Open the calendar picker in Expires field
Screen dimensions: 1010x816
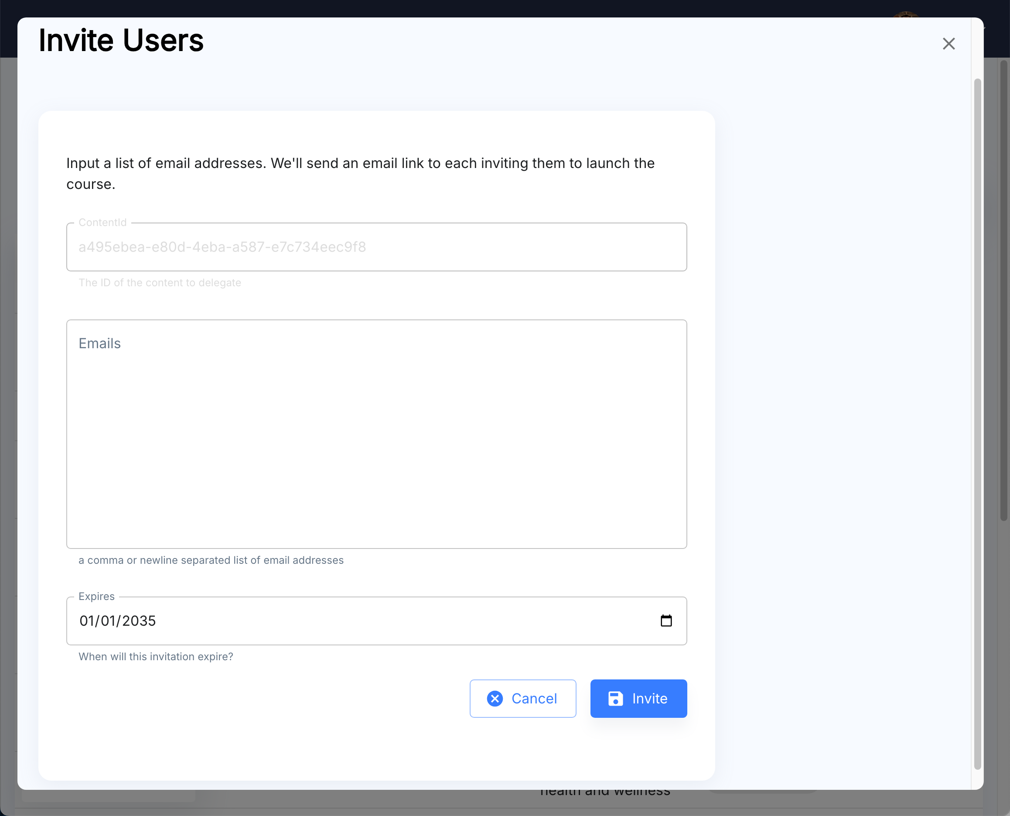[665, 621]
